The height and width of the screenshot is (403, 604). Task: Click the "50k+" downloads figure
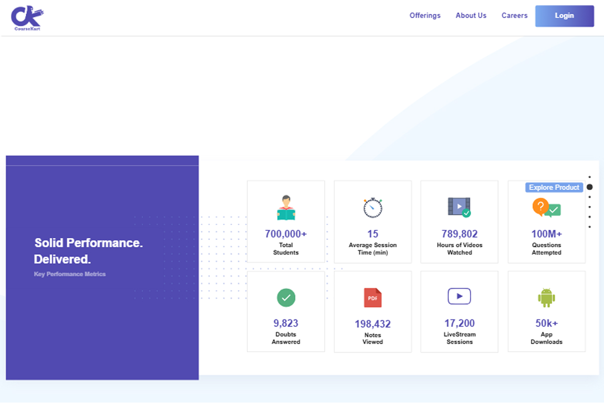click(546, 323)
